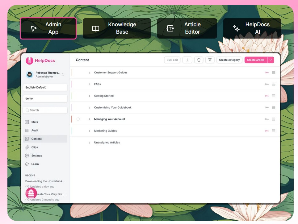Expand the Marketing Guides category

coord(90,131)
